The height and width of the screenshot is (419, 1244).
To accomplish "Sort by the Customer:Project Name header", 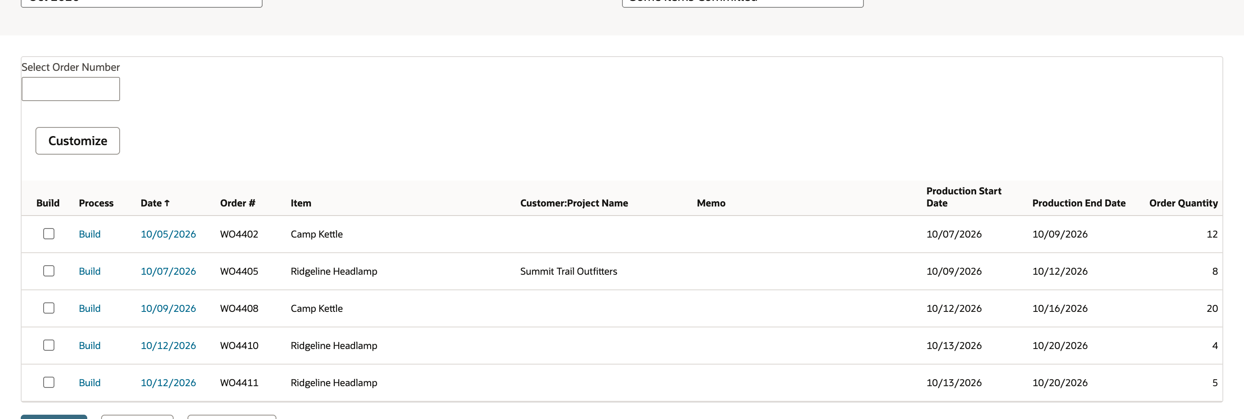I will point(574,203).
